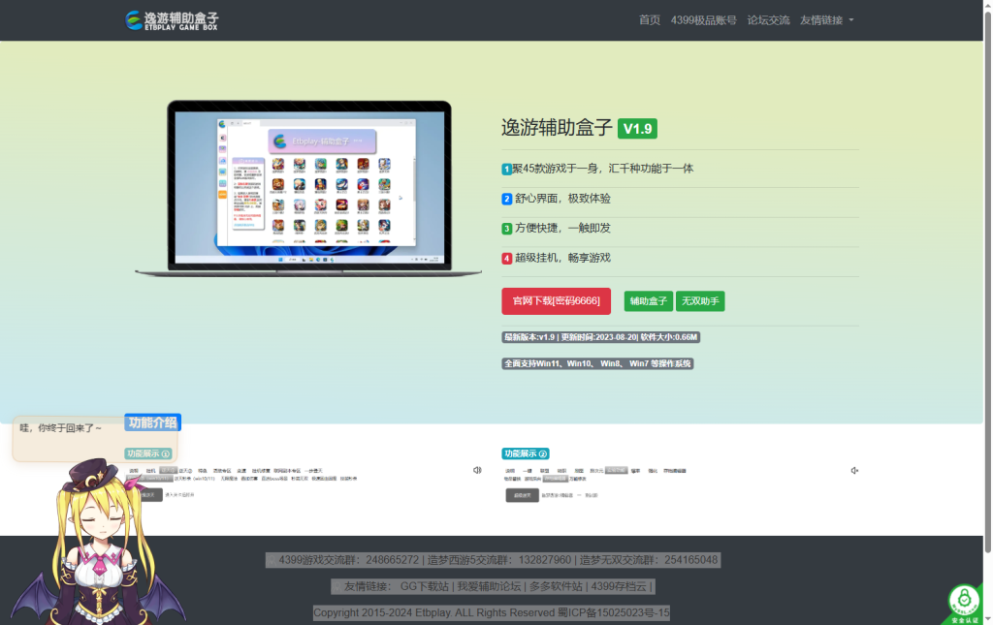993x625 pixels.
Task: Go to 4399极品账号 page
Action: [x=703, y=20]
